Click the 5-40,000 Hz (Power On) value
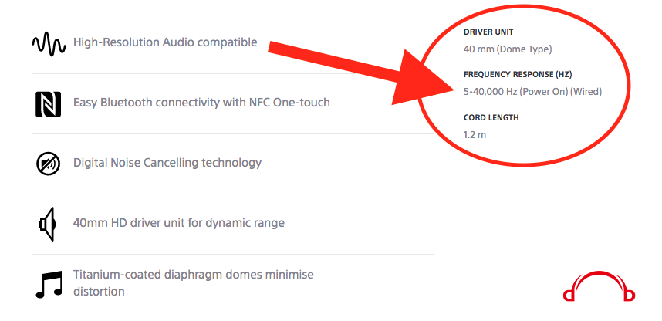662x321 pixels. 516,92
